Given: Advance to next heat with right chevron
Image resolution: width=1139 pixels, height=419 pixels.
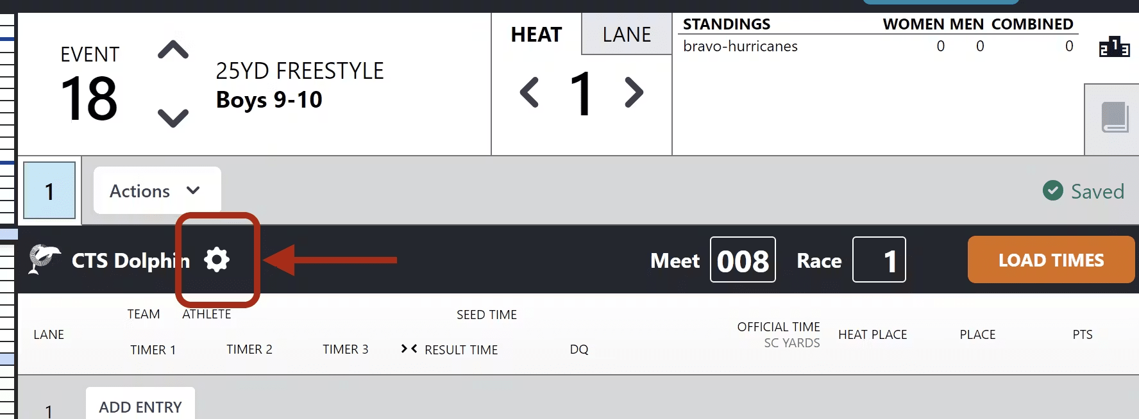Looking at the screenshot, I should 634,92.
